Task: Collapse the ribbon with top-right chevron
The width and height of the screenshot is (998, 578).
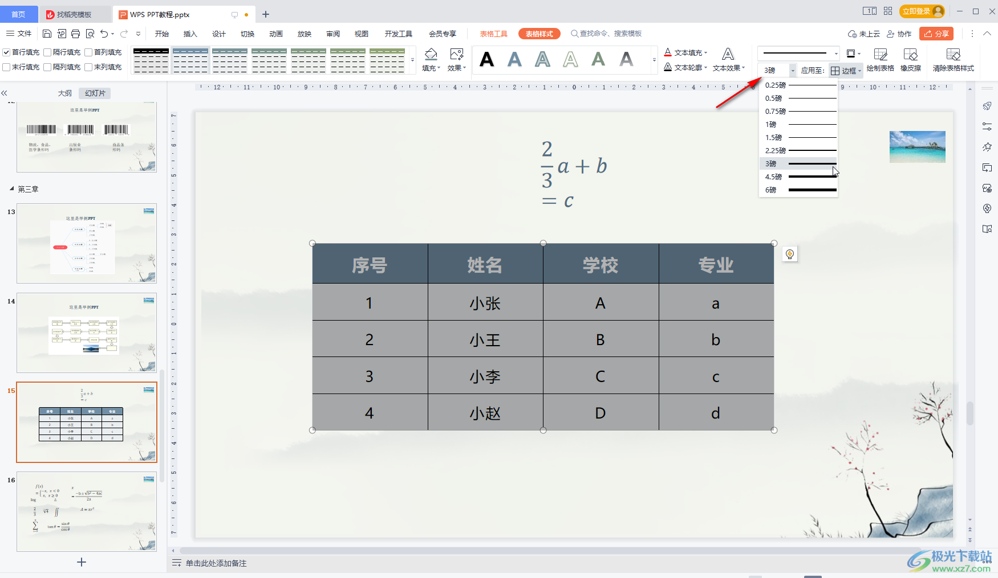Action: click(987, 34)
